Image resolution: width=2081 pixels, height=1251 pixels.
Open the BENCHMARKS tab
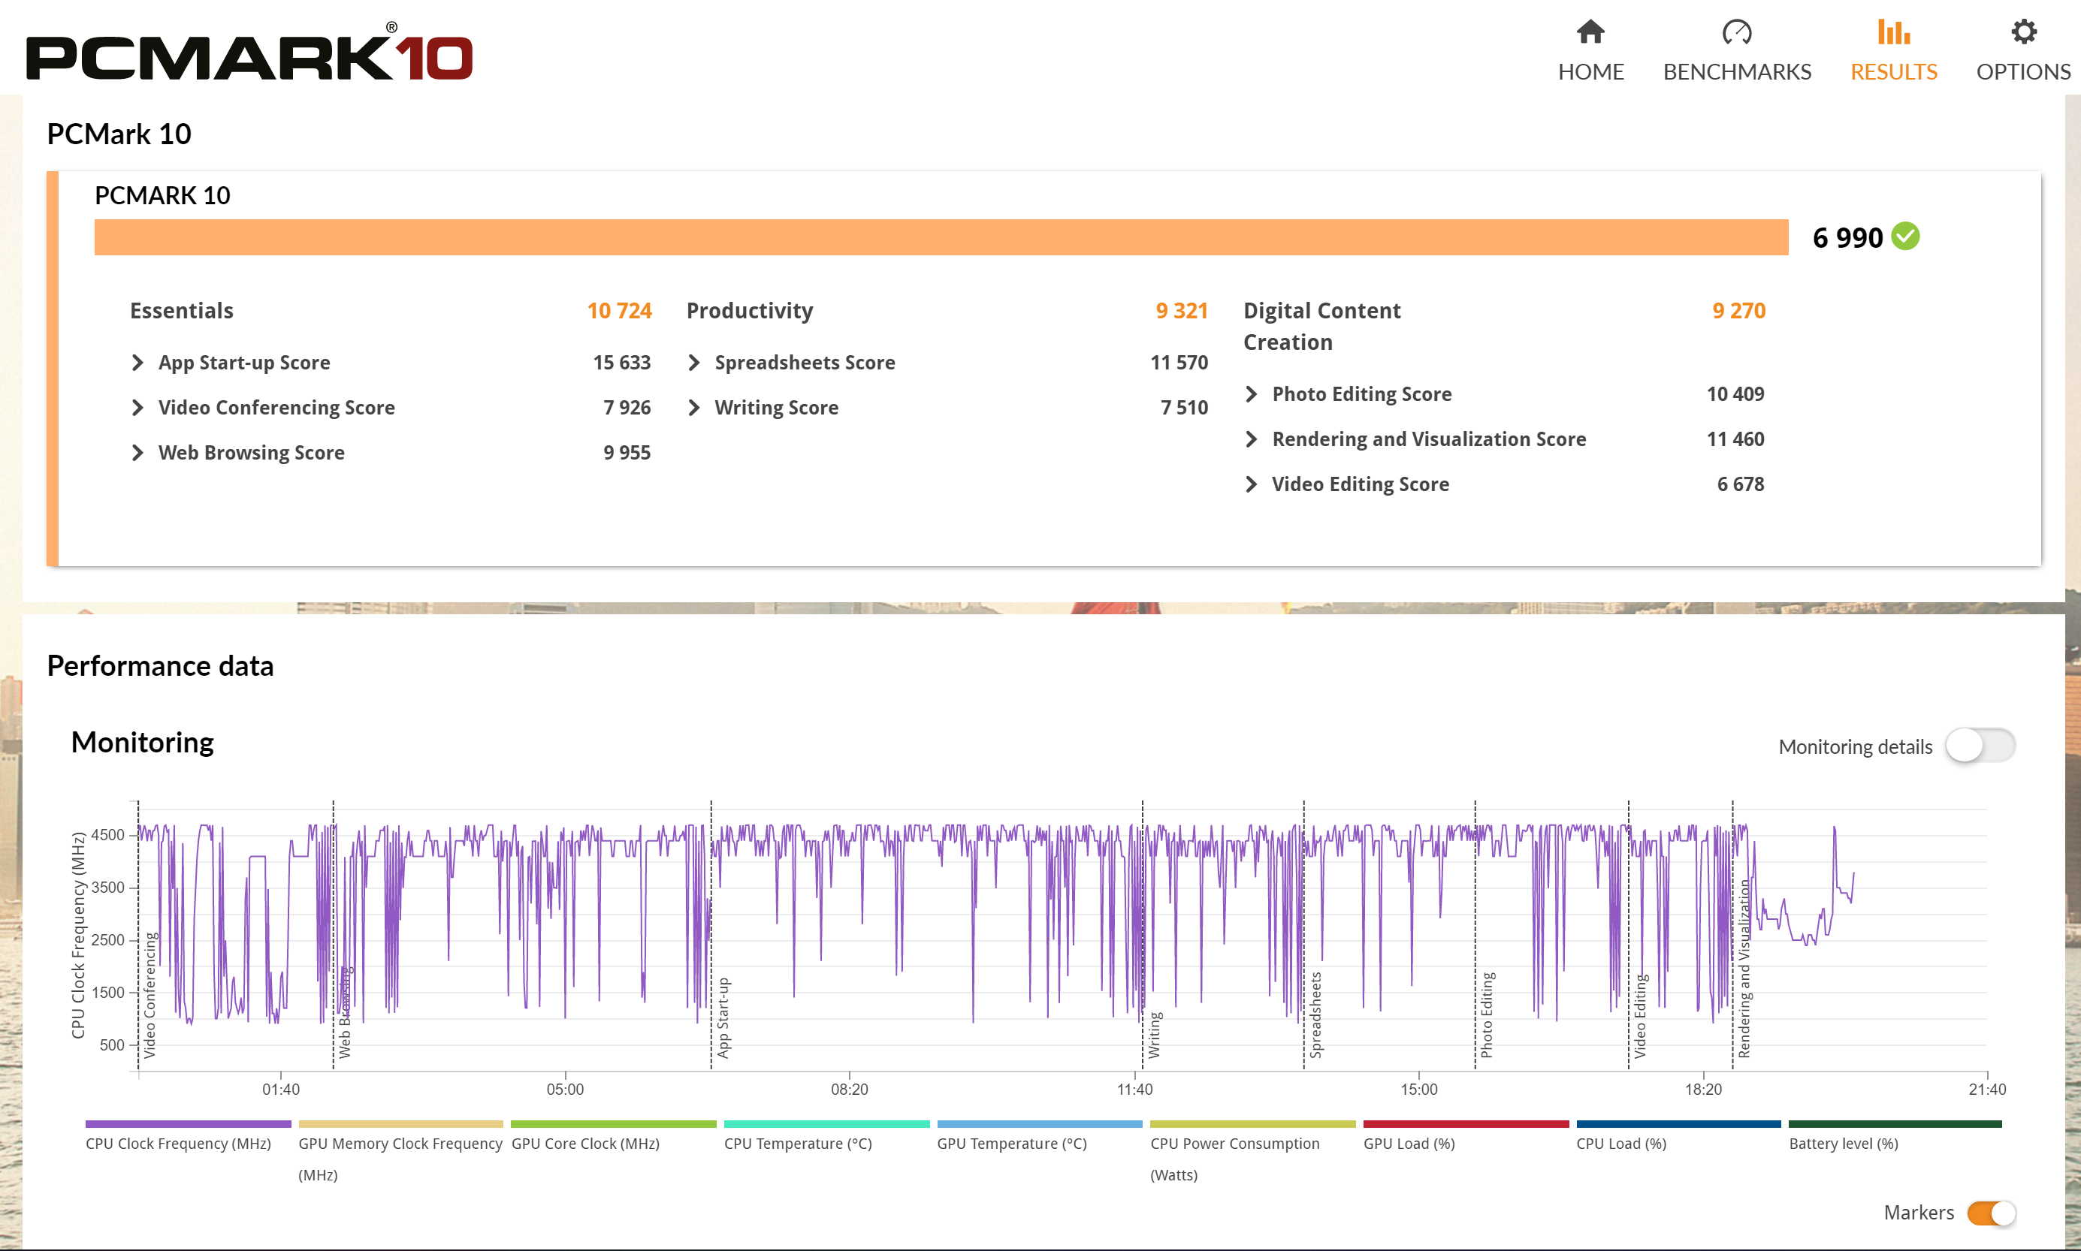1737,50
